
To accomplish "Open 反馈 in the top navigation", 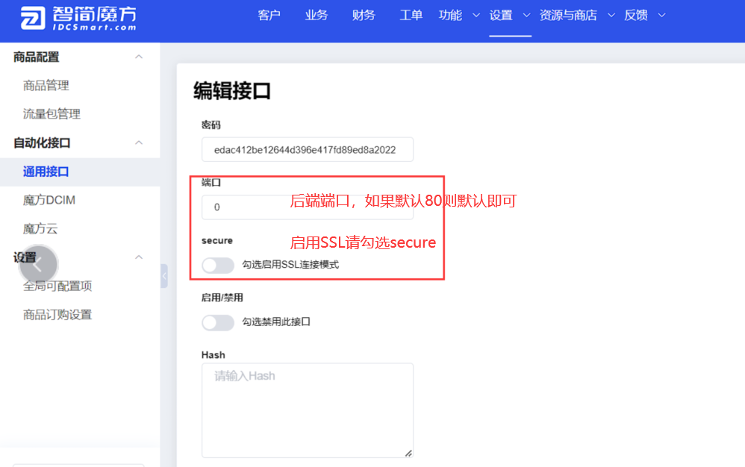I will coord(636,15).
